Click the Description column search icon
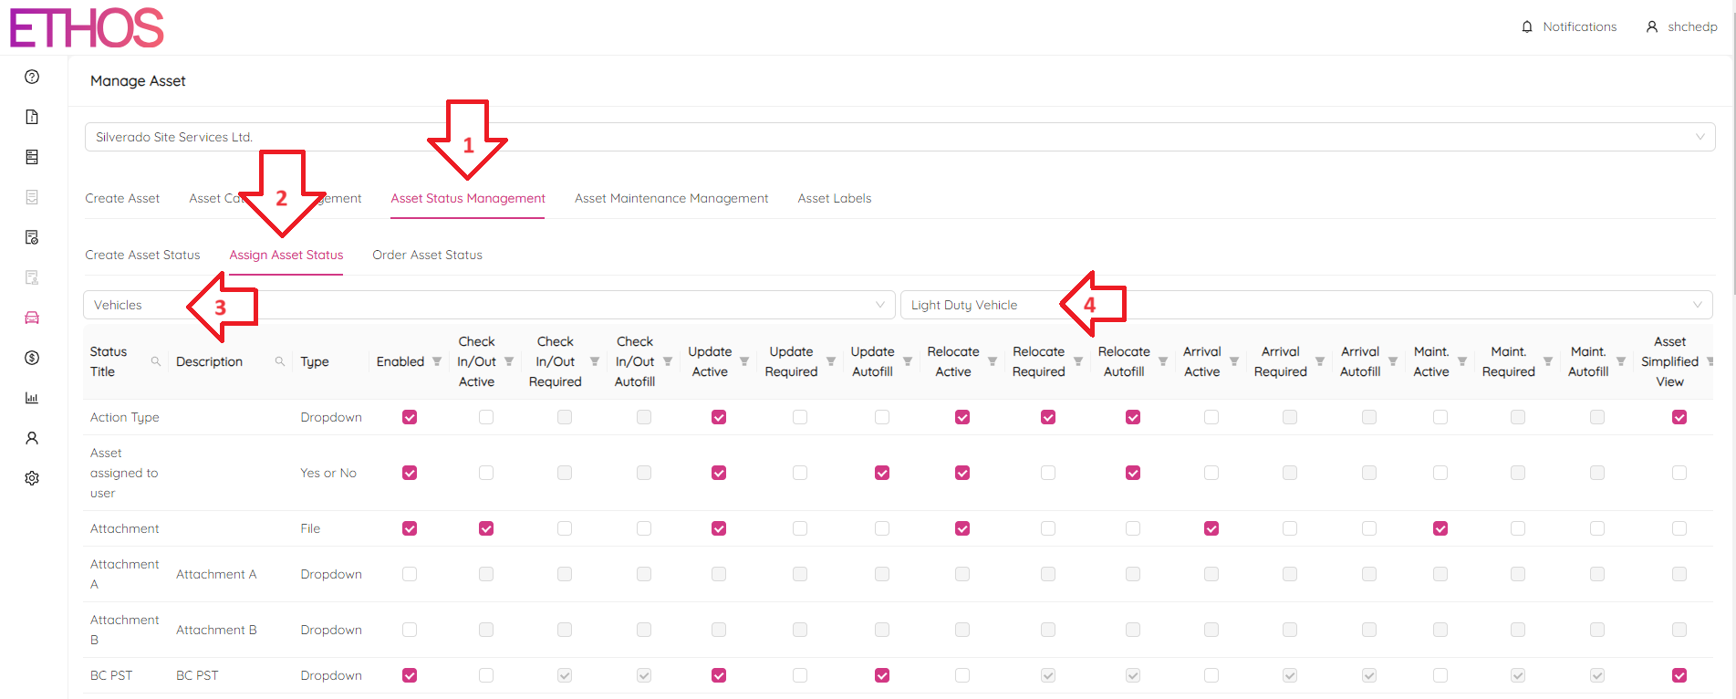This screenshot has height=699, width=1736. [280, 361]
